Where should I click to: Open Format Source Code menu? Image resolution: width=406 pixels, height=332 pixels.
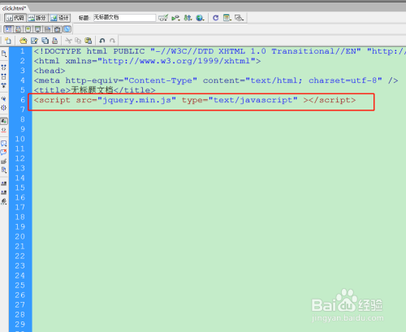click(4, 201)
